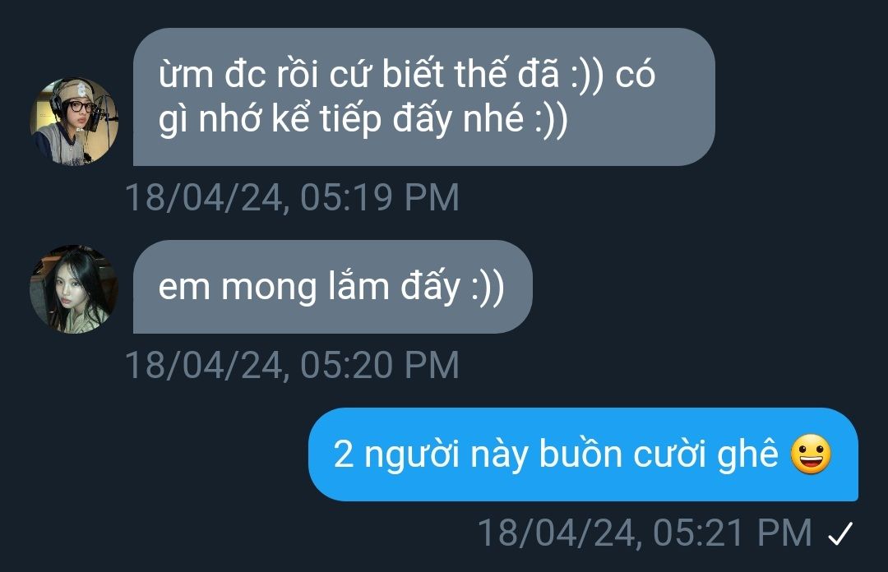Click the words "kể tiếp" in first message
The width and height of the screenshot is (888, 572).
pyautogui.click(x=326, y=120)
